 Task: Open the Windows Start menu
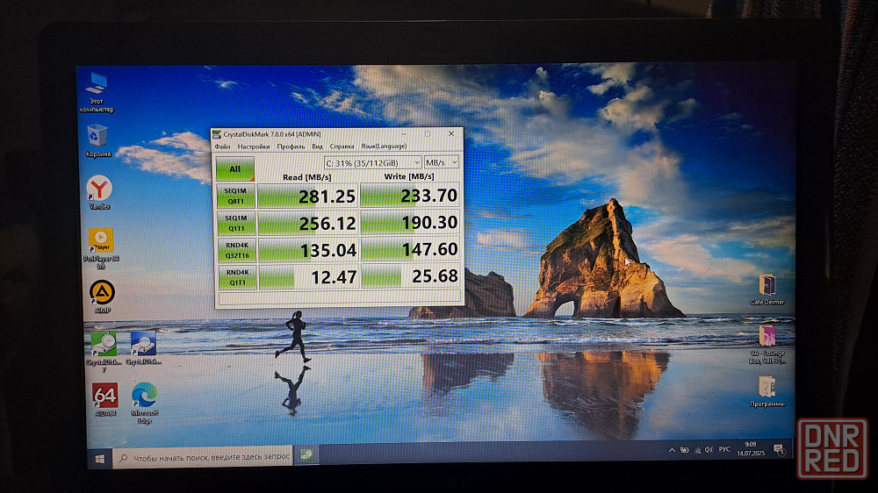100,458
